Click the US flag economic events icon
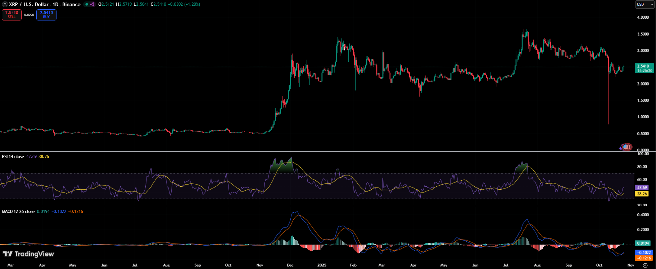The image size is (656, 269). (626, 147)
